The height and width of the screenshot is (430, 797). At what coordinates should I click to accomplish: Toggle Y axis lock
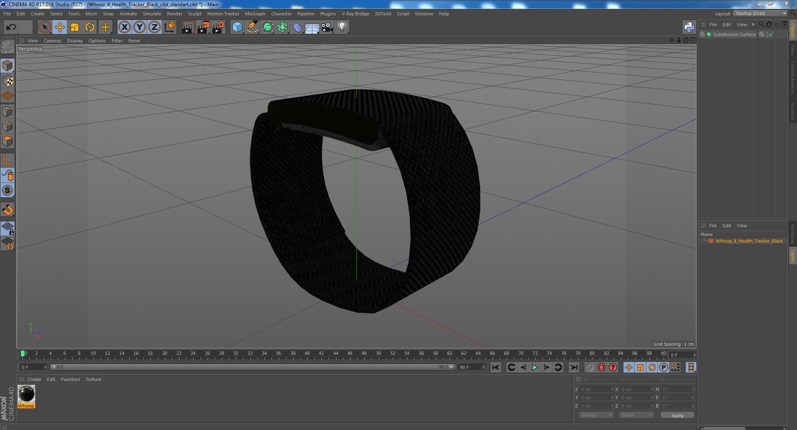140,27
